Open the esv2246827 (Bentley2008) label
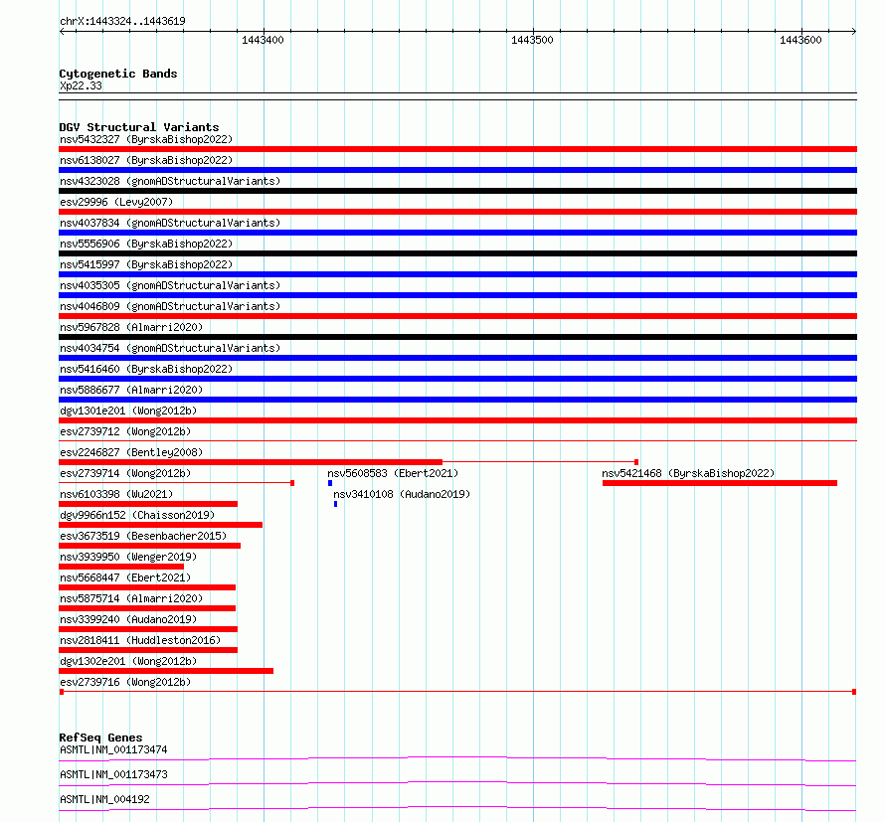 pyautogui.click(x=131, y=452)
